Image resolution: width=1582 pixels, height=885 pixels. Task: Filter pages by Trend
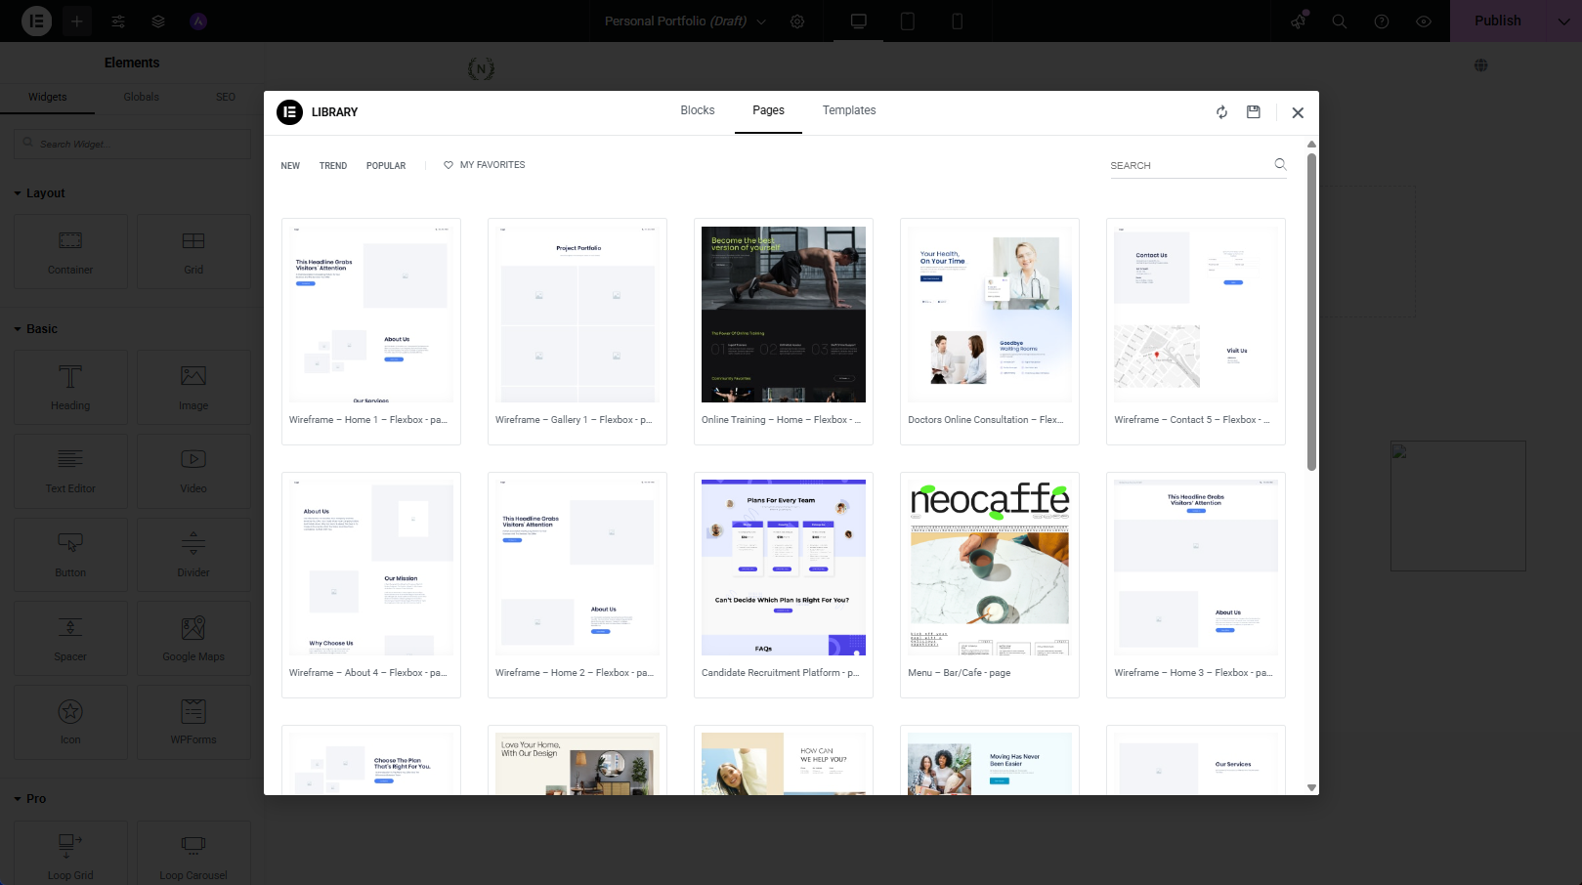pos(333,166)
